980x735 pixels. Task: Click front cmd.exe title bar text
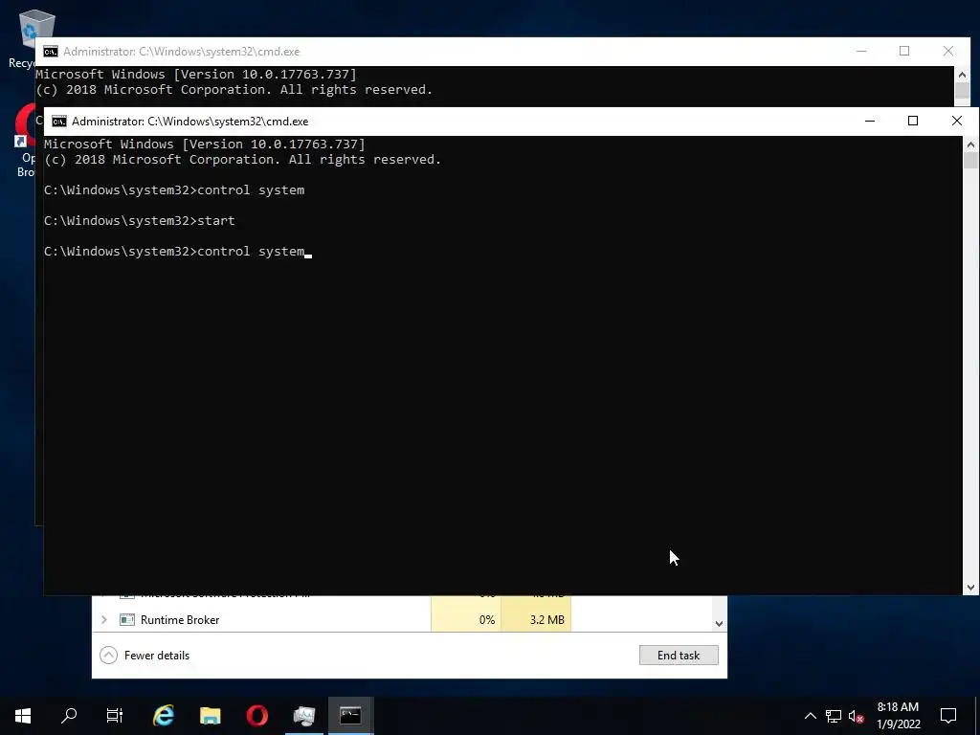point(190,122)
